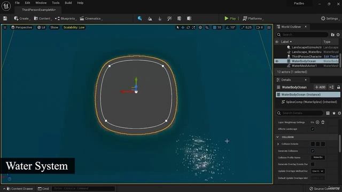Open the Tools menu
Viewport: 342px width, 192px height.
56,3
